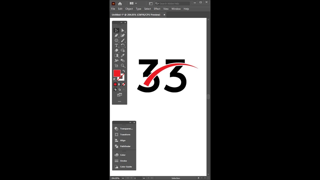This screenshot has height=180, width=320.
Task: Close the collapsed panels dock
Action: 134,122
